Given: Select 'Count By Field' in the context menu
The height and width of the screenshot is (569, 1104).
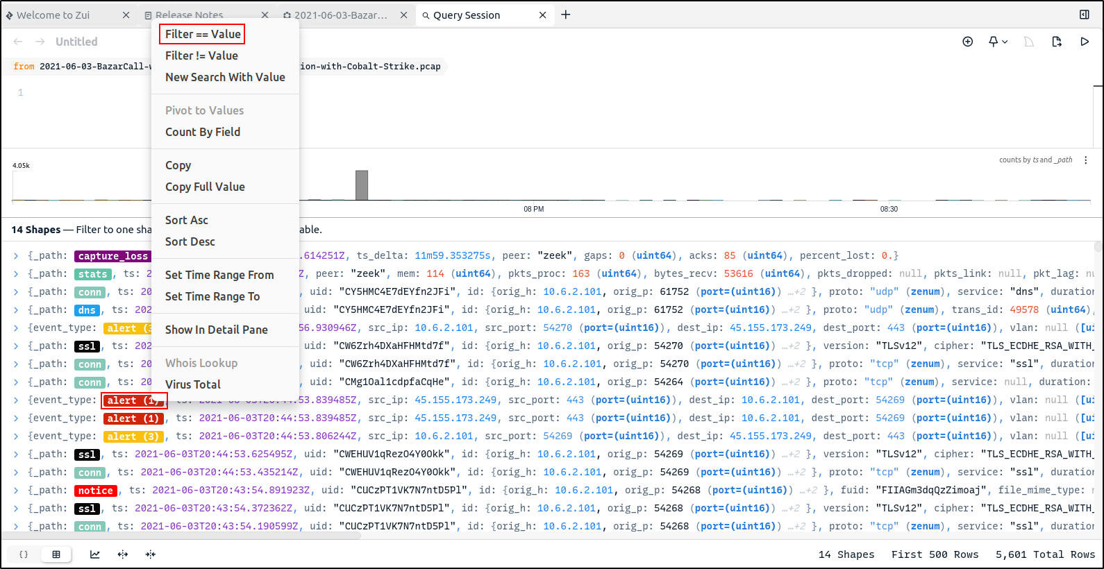Looking at the screenshot, I should (x=203, y=132).
